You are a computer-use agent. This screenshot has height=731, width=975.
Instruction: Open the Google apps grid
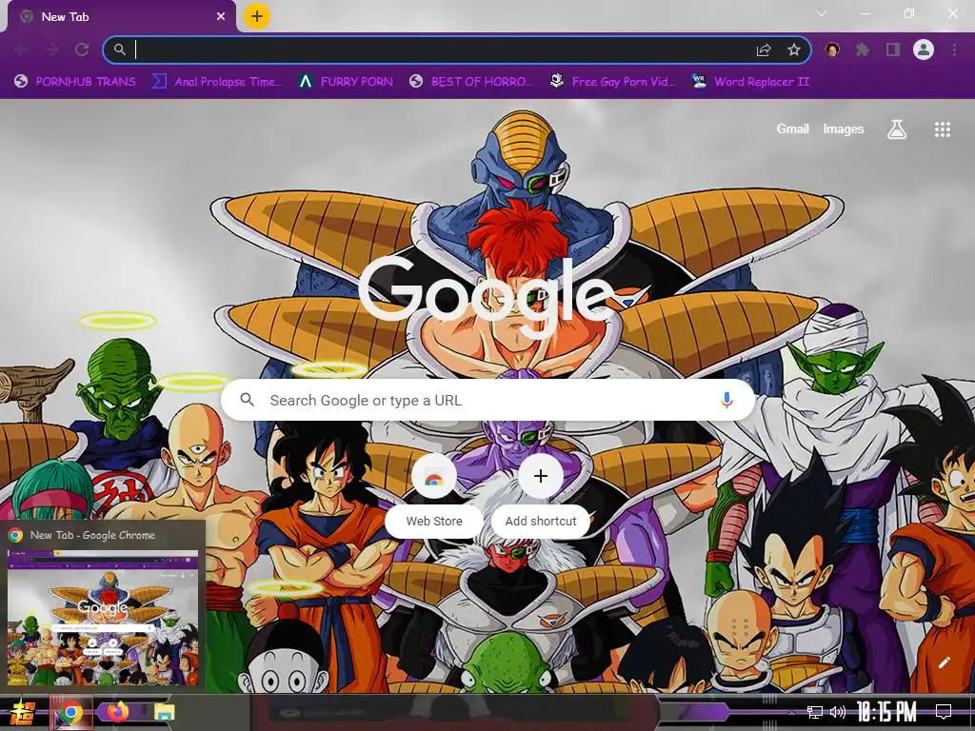(942, 129)
